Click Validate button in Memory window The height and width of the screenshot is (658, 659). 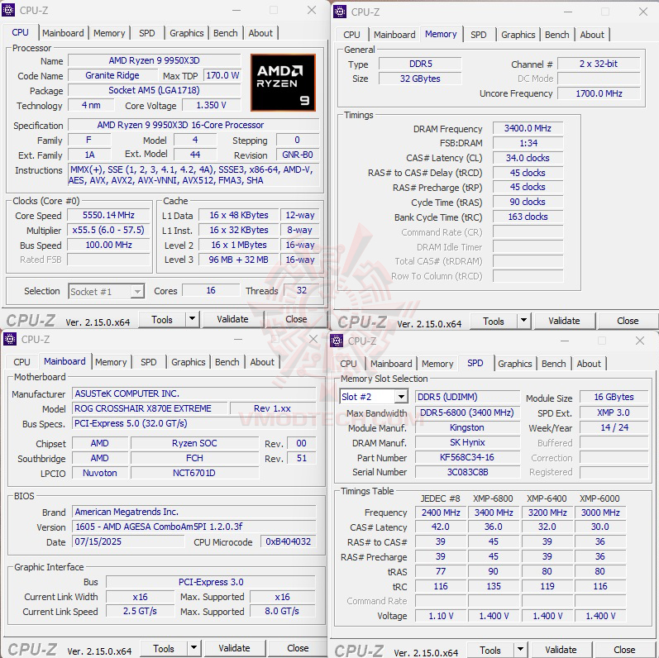tap(564, 321)
